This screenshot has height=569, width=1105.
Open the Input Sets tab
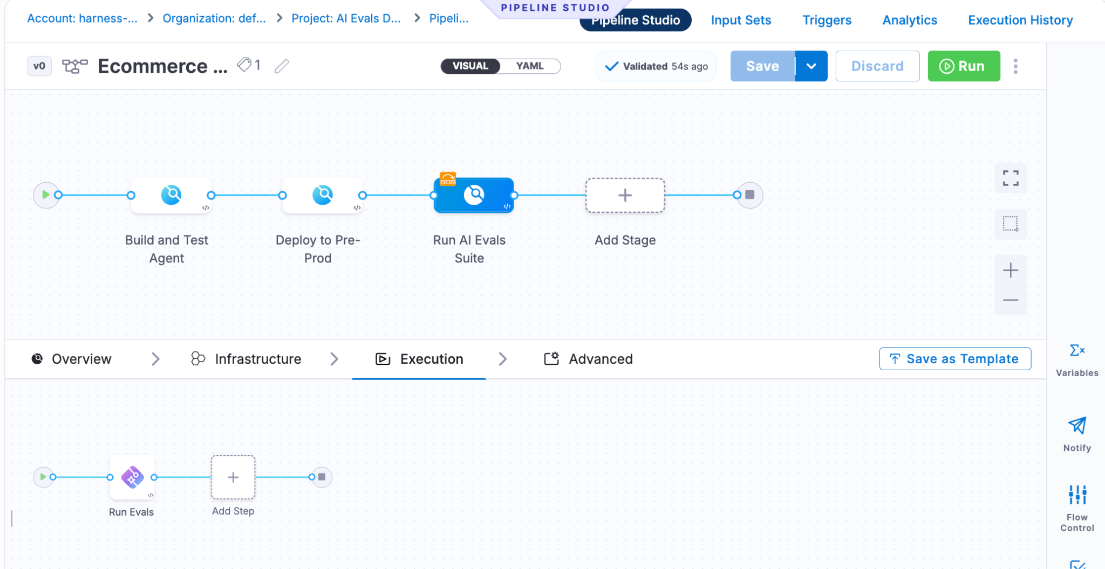pyautogui.click(x=741, y=20)
